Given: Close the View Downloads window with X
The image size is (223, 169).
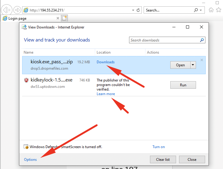Looking at the screenshot, I should [201, 27].
